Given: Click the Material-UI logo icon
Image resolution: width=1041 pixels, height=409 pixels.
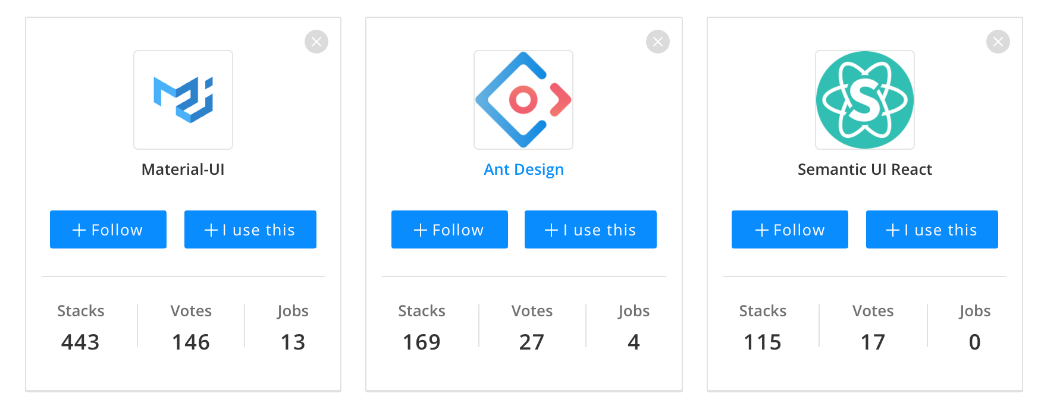Looking at the screenshot, I should (x=183, y=99).
